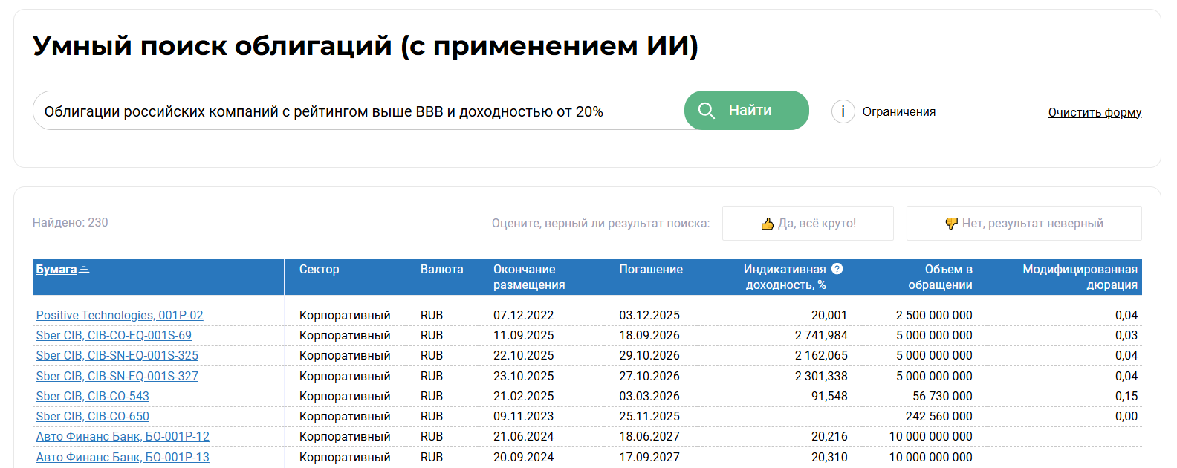Screen dimensions: 1177x468
Task: Click the magnifier icon in search button
Action: (707, 111)
